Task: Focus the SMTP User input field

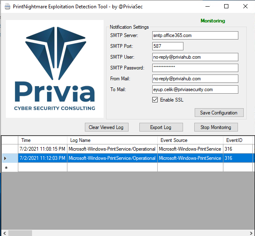Action: tap(195, 57)
